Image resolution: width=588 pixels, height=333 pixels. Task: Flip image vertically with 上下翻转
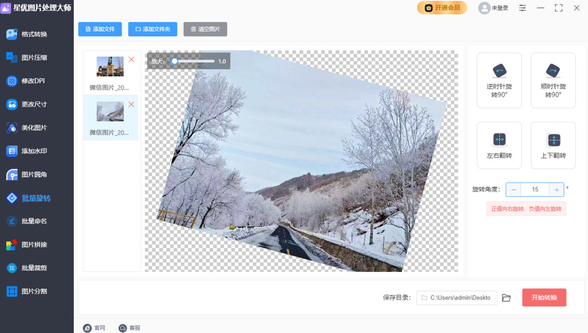553,145
